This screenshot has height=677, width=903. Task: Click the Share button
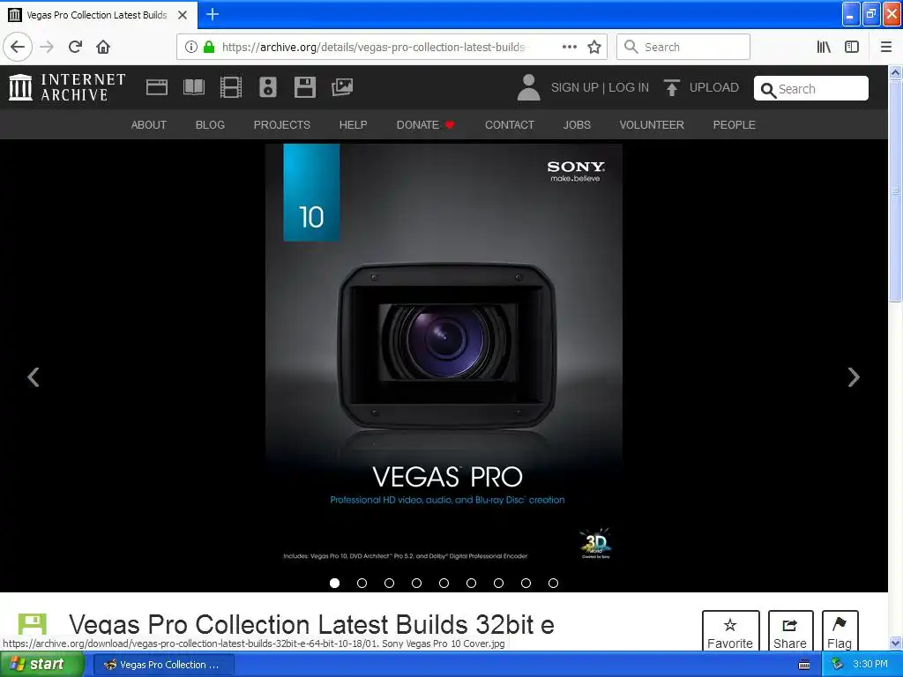[790, 631]
